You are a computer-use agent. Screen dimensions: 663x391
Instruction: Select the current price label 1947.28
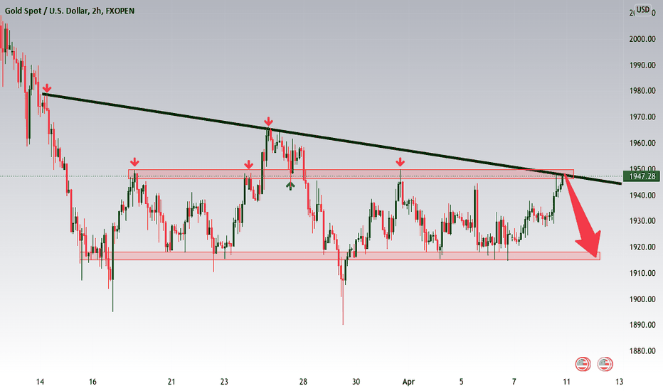642,176
